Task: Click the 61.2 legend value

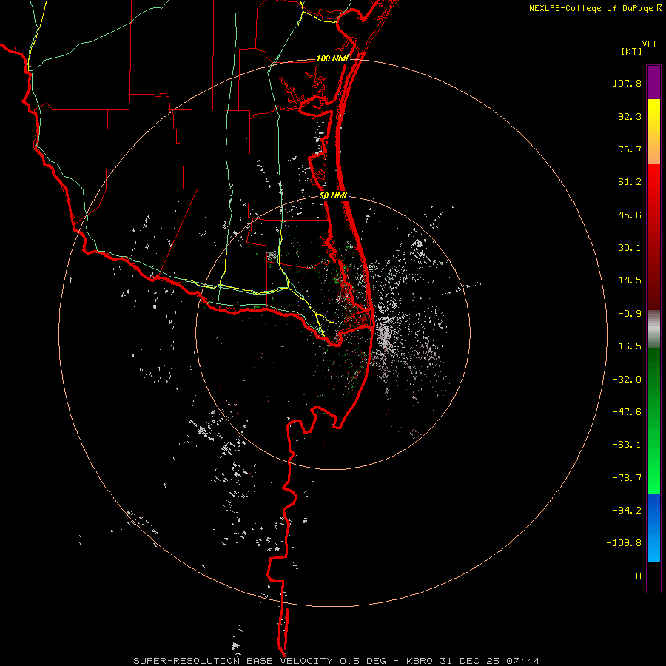Action: click(630, 182)
